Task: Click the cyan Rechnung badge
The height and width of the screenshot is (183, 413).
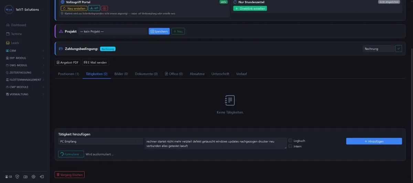Action: click(108, 49)
